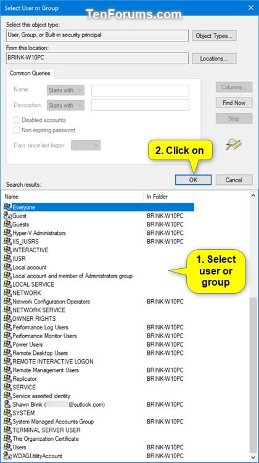
Task: Click the LOCAL SERVICE icon
Action: (7, 284)
